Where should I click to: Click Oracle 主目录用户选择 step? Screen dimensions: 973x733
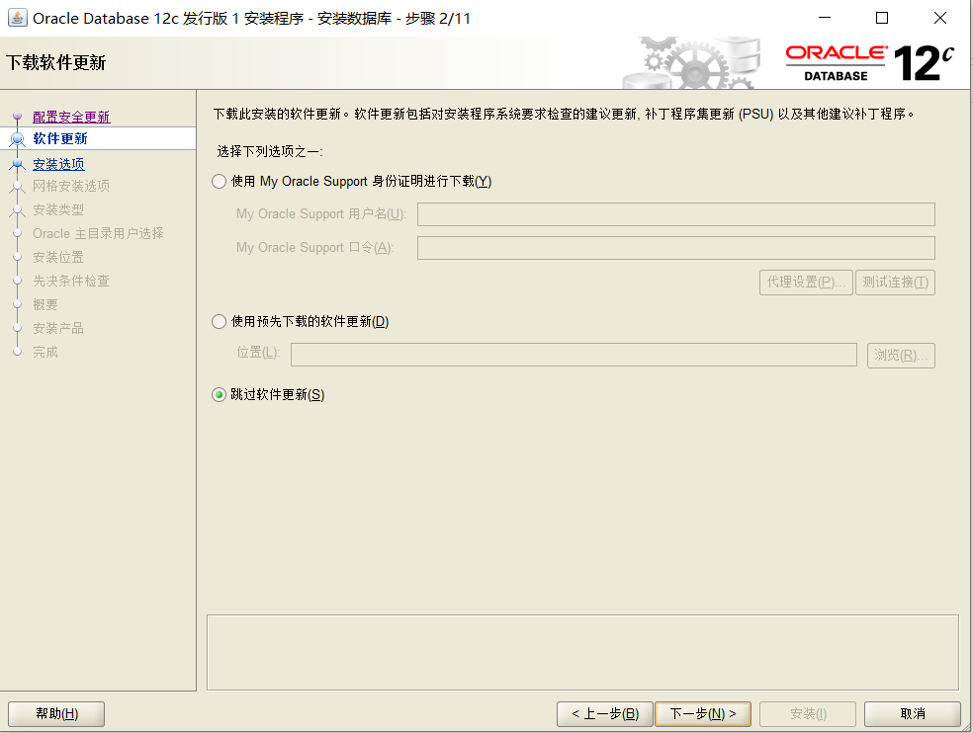point(98,234)
